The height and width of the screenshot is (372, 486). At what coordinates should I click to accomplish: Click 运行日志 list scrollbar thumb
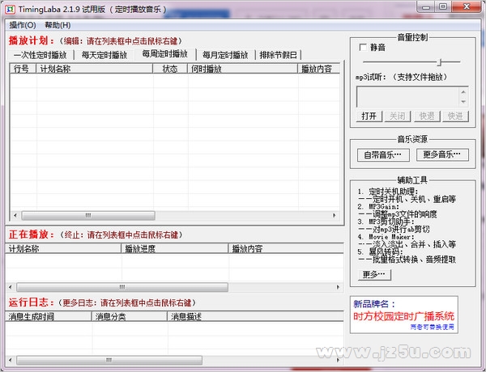(109, 360)
